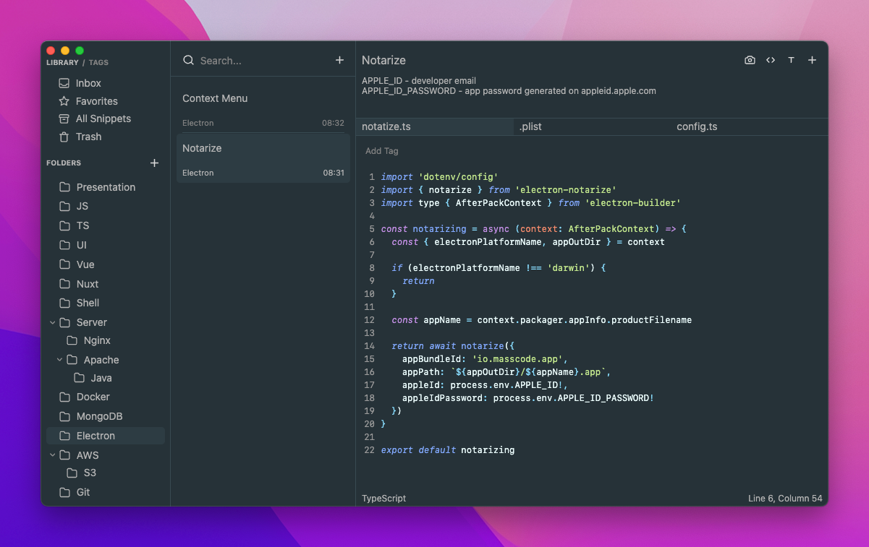Click line 12 const appName statement
The image size is (869, 547).
pyautogui.click(x=542, y=320)
